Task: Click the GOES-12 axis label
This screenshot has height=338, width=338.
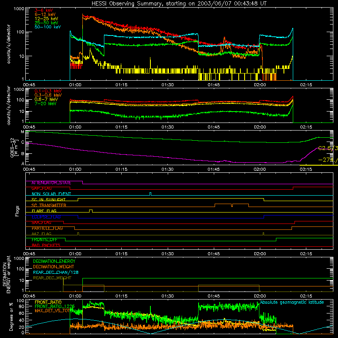Action: click(x=14, y=147)
